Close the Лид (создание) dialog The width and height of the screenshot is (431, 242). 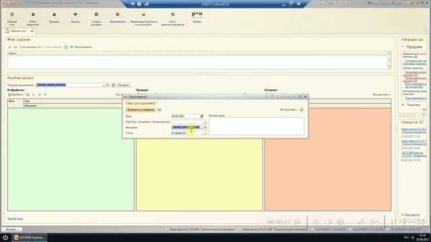pyautogui.click(x=305, y=97)
